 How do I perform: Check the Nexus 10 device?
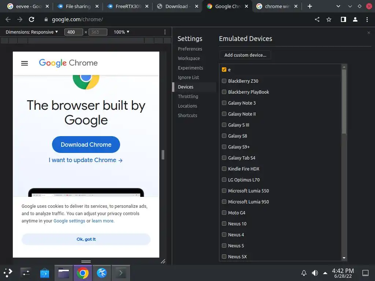(224, 224)
